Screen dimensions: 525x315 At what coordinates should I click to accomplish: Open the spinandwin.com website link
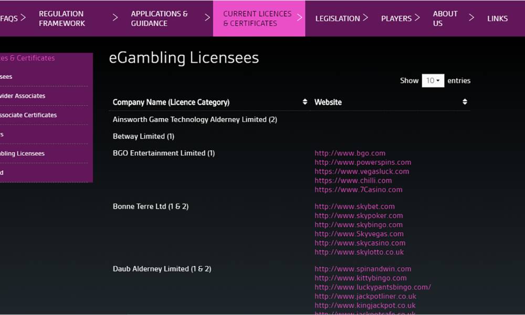363,269
